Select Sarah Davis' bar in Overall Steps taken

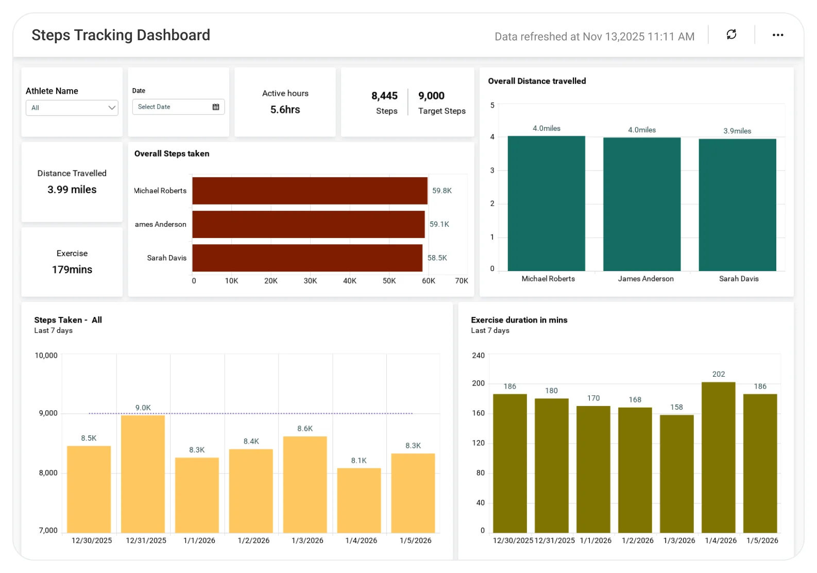tap(308, 258)
